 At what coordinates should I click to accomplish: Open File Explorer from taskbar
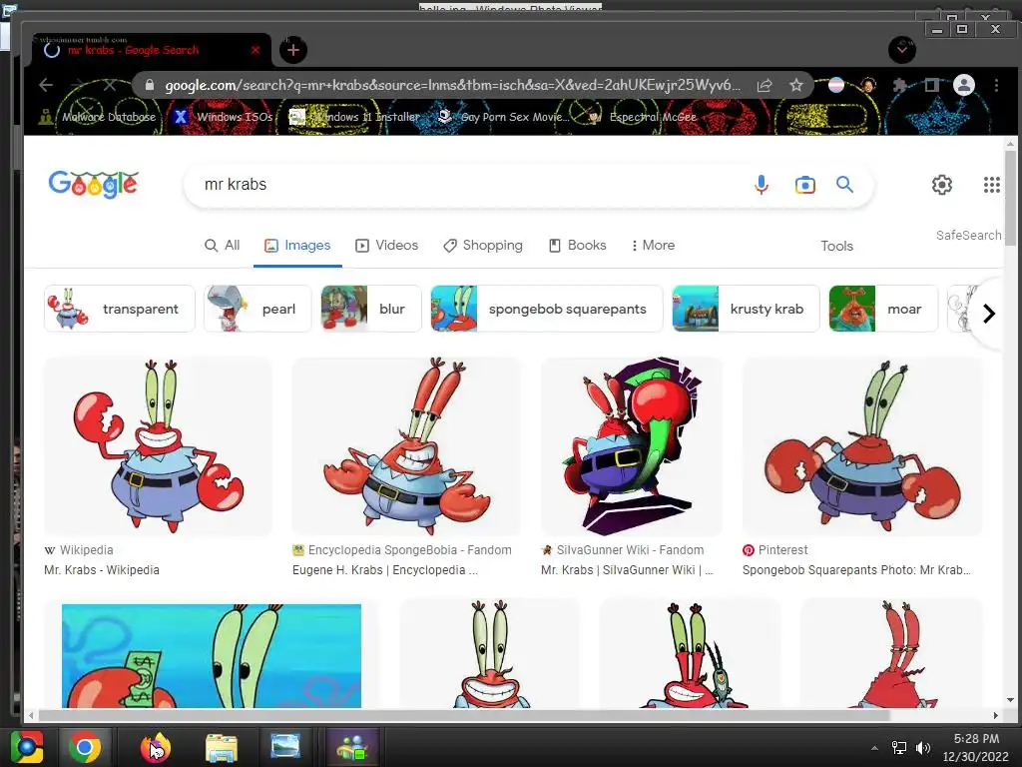(x=222, y=747)
